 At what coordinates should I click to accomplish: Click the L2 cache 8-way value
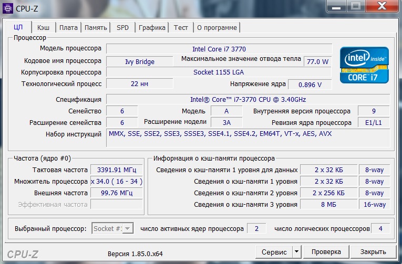[x=374, y=193]
